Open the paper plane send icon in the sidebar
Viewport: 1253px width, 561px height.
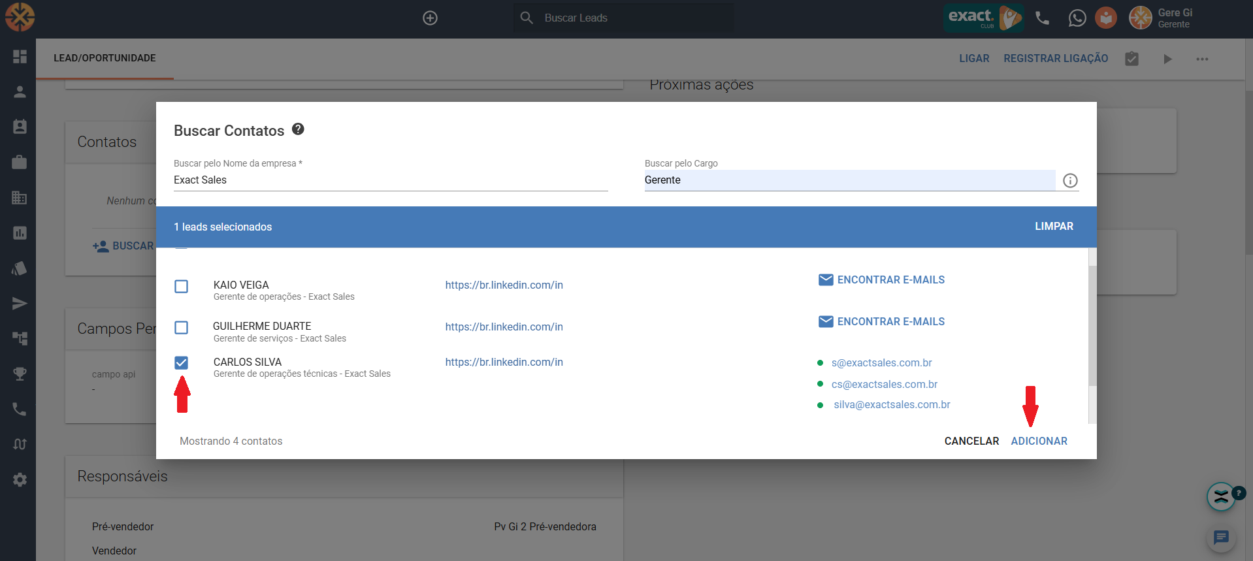pyautogui.click(x=20, y=303)
